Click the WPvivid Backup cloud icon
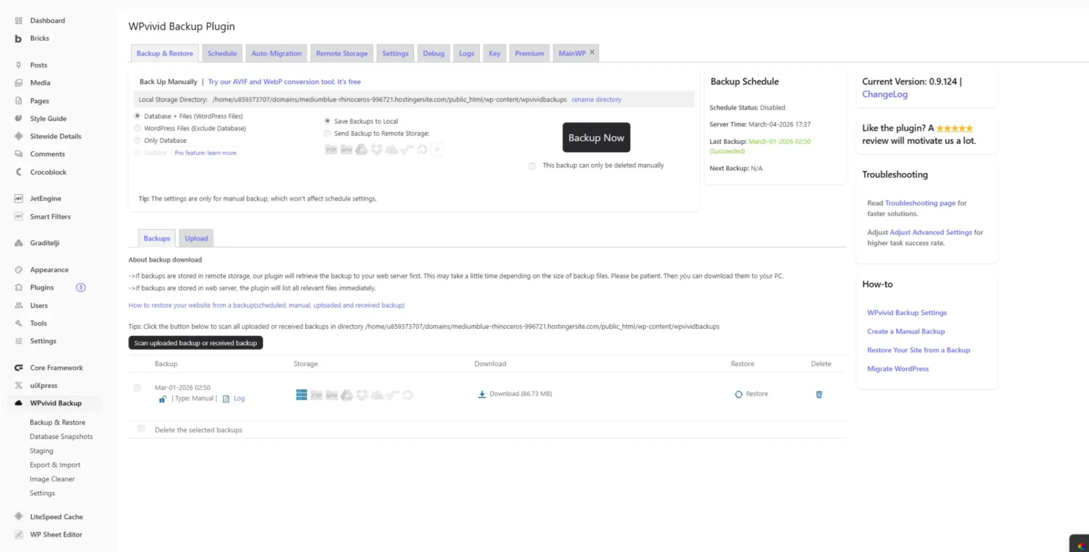The width and height of the screenshot is (1089, 552). point(19,403)
